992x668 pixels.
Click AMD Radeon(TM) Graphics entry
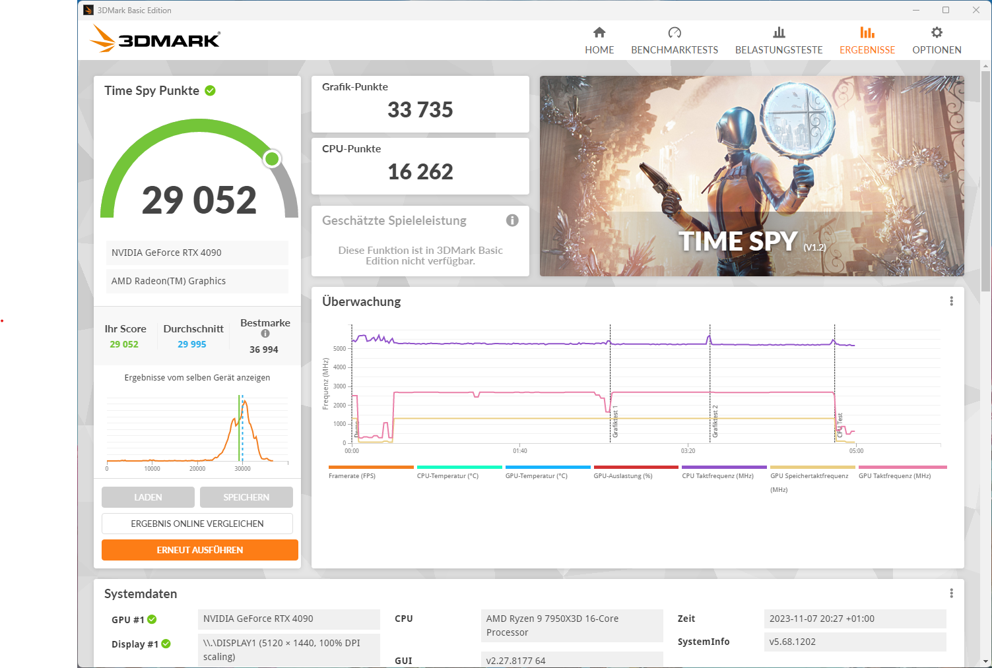pos(197,281)
